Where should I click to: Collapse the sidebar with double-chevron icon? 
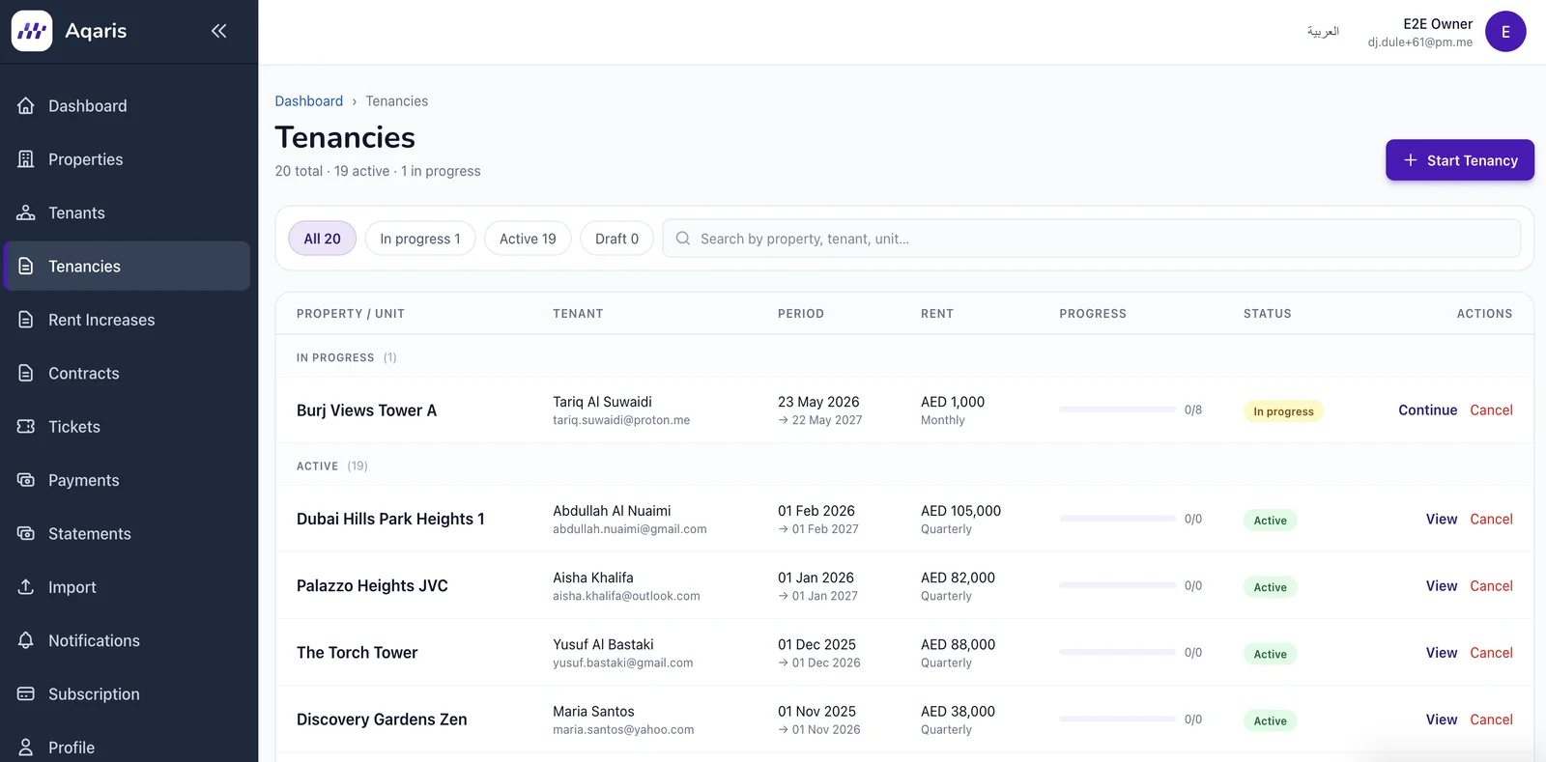219,31
